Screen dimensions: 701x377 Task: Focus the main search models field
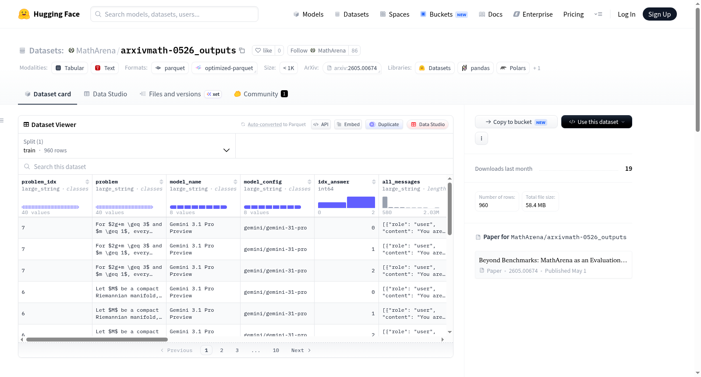pyautogui.click(x=174, y=14)
